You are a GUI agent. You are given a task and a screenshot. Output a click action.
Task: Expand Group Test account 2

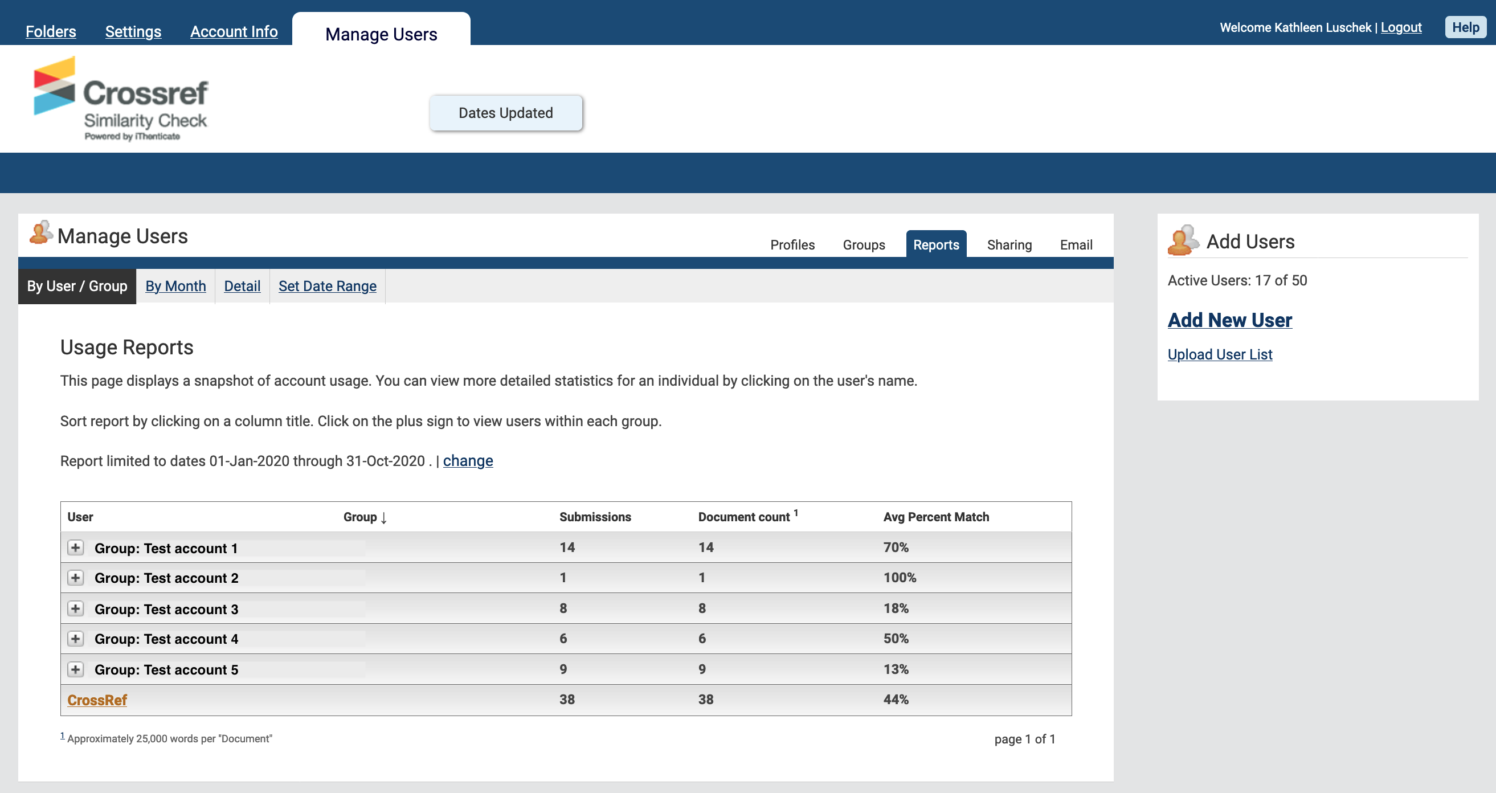point(75,578)
